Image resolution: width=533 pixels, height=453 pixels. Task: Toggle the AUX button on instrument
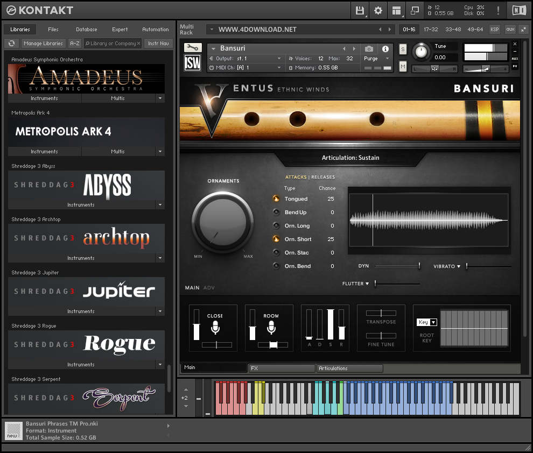tap(515, 59)
